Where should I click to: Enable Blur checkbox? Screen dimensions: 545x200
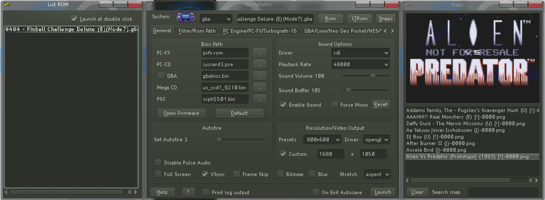(312, 174)
